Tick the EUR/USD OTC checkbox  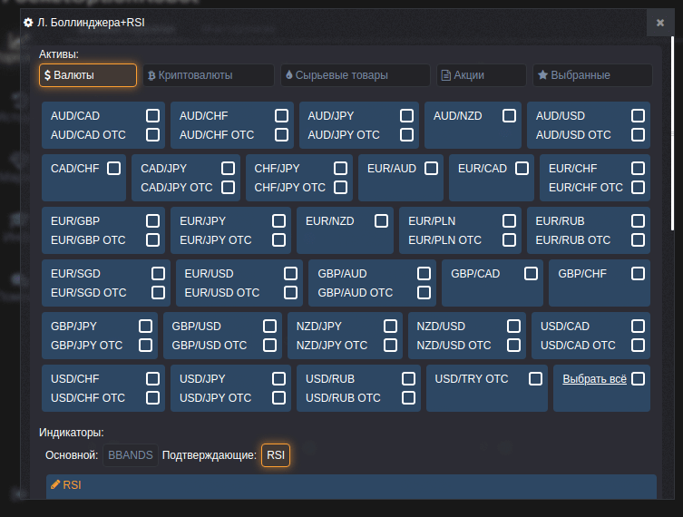click(x=290, y=292)
